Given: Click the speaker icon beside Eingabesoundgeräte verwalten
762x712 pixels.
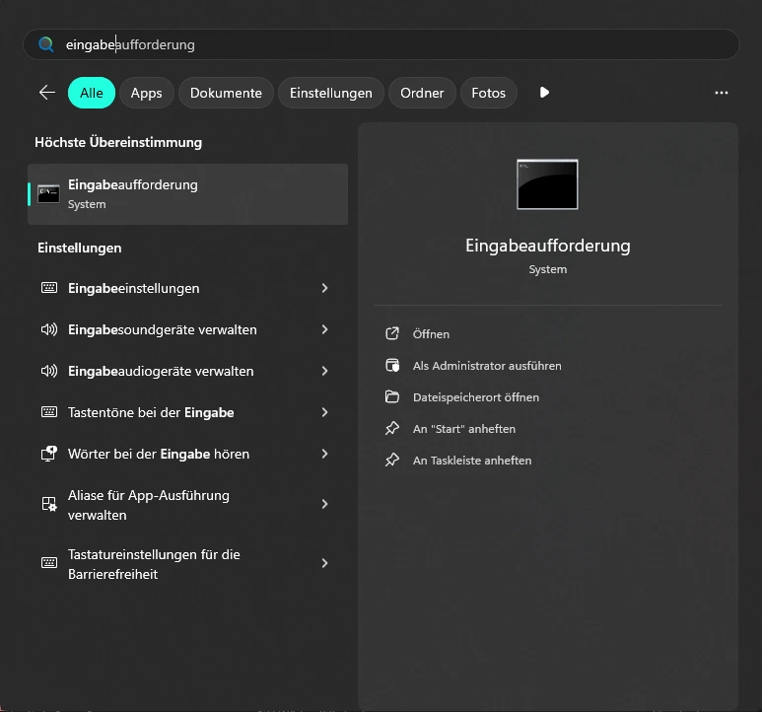Looking at the screenshot, I should click(49, 329).
